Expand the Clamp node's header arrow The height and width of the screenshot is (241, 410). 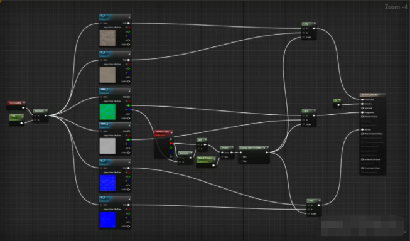point(267,148)
